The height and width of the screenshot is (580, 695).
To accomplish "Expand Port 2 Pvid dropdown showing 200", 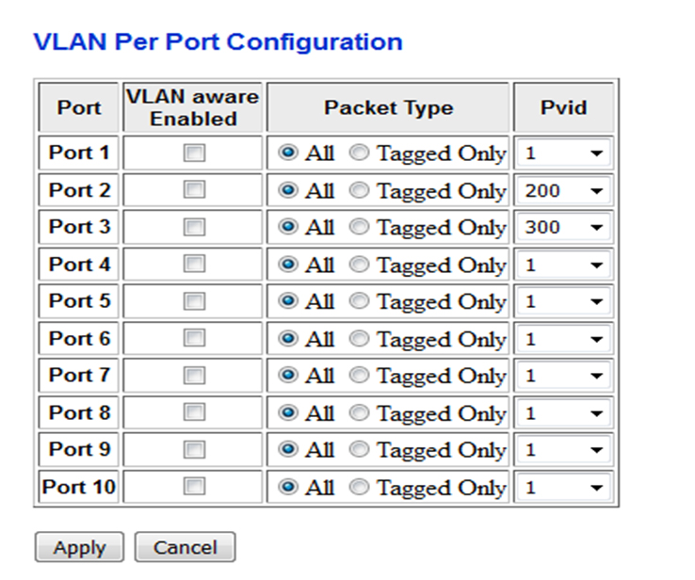I will (x=563, y=191).
